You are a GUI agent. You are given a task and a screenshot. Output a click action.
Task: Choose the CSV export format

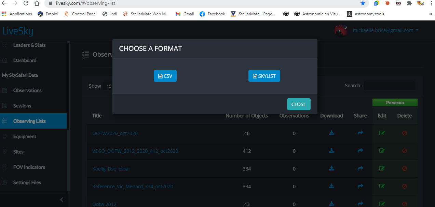[x=165, y=76]
